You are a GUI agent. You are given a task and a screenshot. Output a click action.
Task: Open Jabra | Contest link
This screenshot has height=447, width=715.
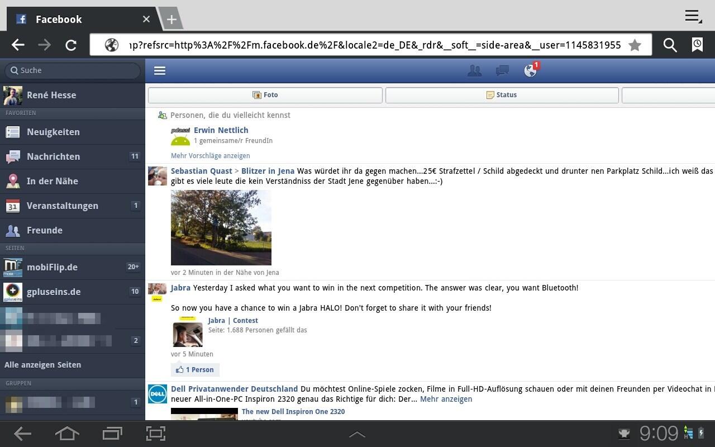(233, 321)
